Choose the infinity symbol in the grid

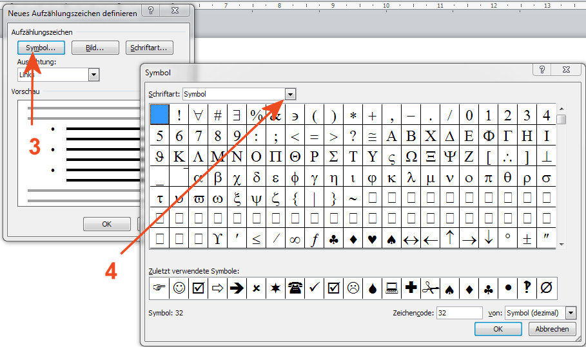295,239
